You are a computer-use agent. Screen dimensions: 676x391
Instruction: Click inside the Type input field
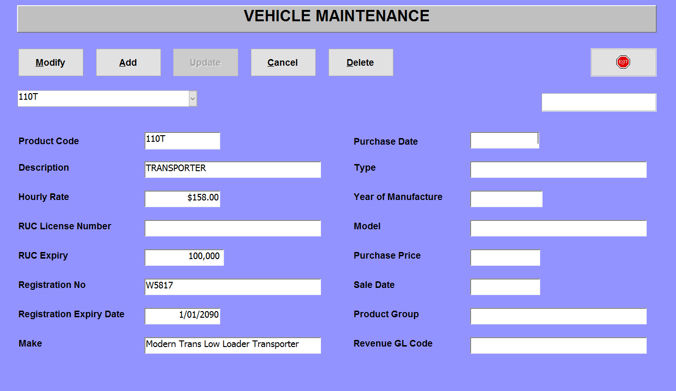558,169
